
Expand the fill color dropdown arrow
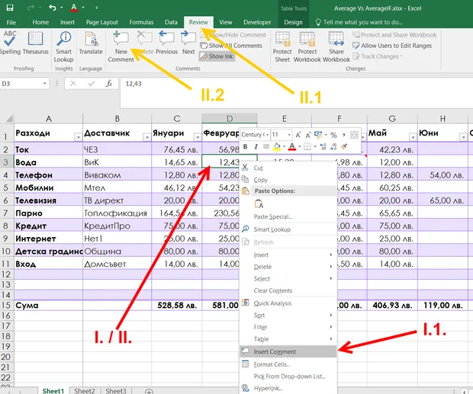[x=284, y=146]
